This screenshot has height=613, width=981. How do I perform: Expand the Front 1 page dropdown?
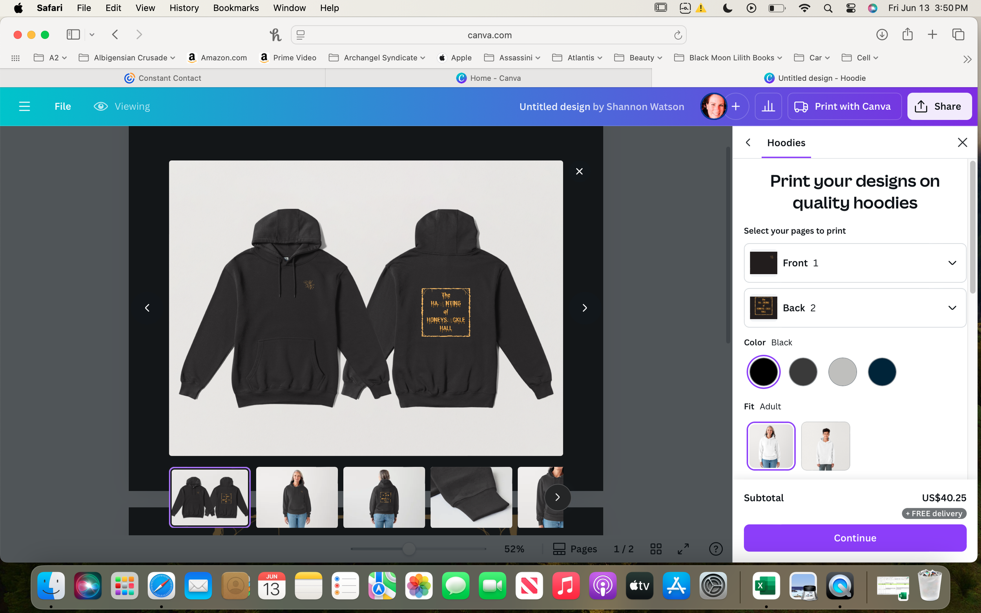click(x=855, y=263)
